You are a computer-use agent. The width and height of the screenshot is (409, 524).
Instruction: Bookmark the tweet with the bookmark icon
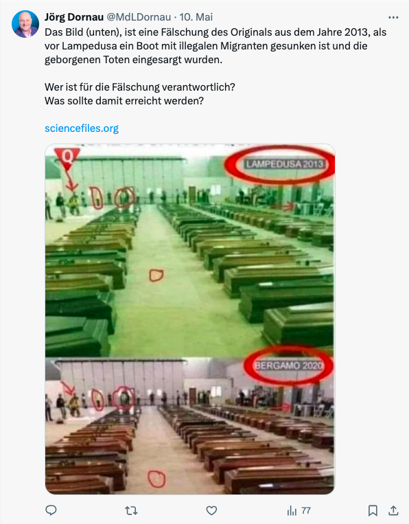click(373, 511)
